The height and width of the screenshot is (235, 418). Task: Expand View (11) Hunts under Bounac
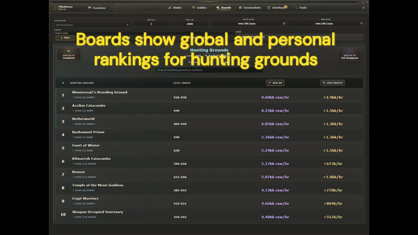pos(84,177)
